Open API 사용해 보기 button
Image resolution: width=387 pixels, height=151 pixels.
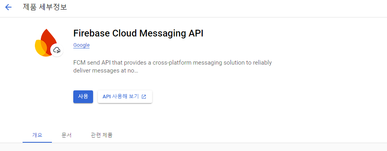125,97
